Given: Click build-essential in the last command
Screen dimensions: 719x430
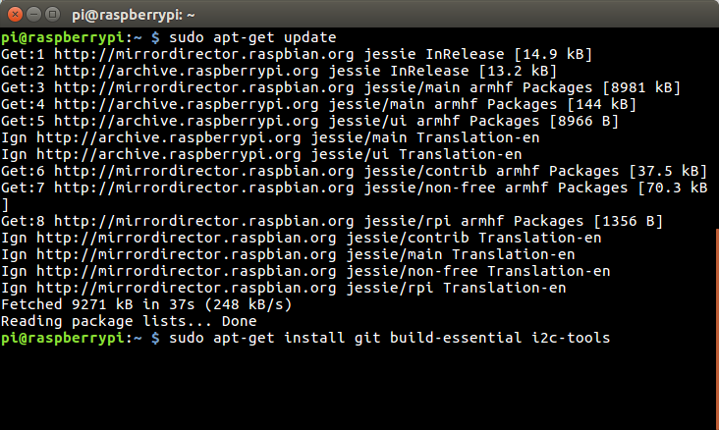Looking at the screenshot, I should tap(457, 338).
